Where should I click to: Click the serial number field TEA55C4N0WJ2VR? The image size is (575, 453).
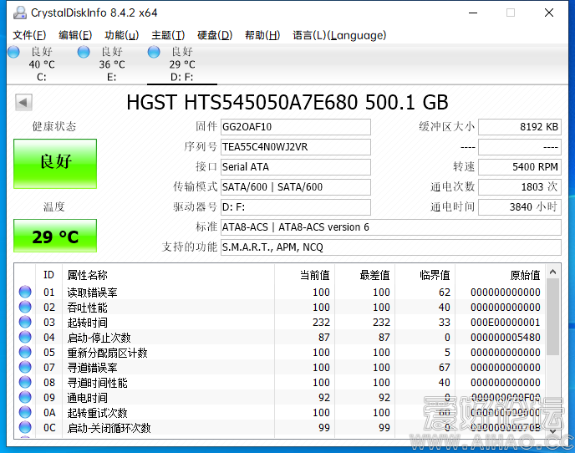(x=296, y=147)
